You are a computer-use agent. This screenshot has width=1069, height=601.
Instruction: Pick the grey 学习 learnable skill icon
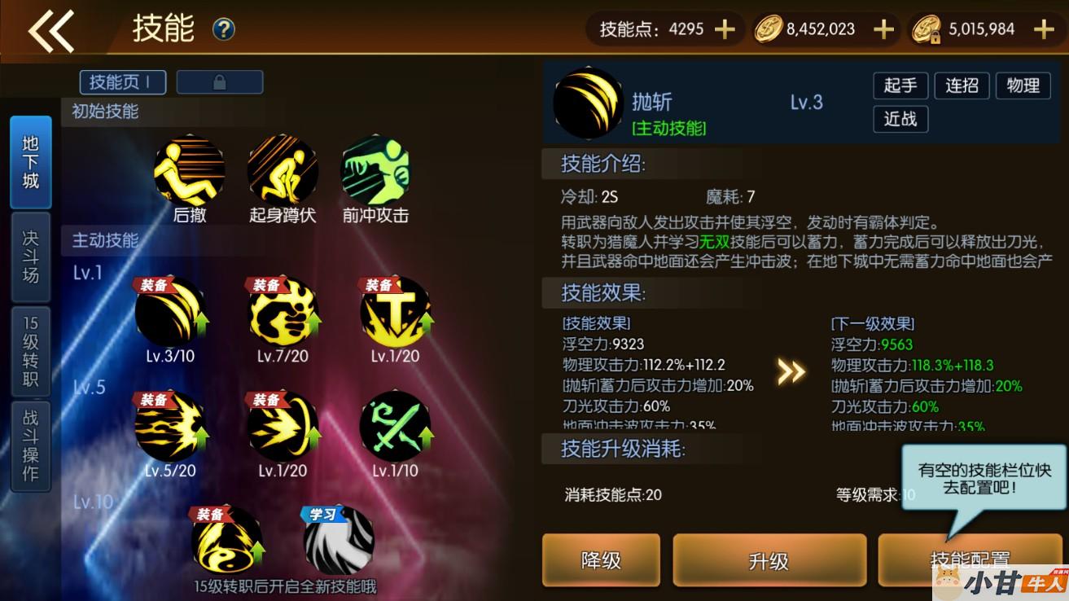pos(339,541)
